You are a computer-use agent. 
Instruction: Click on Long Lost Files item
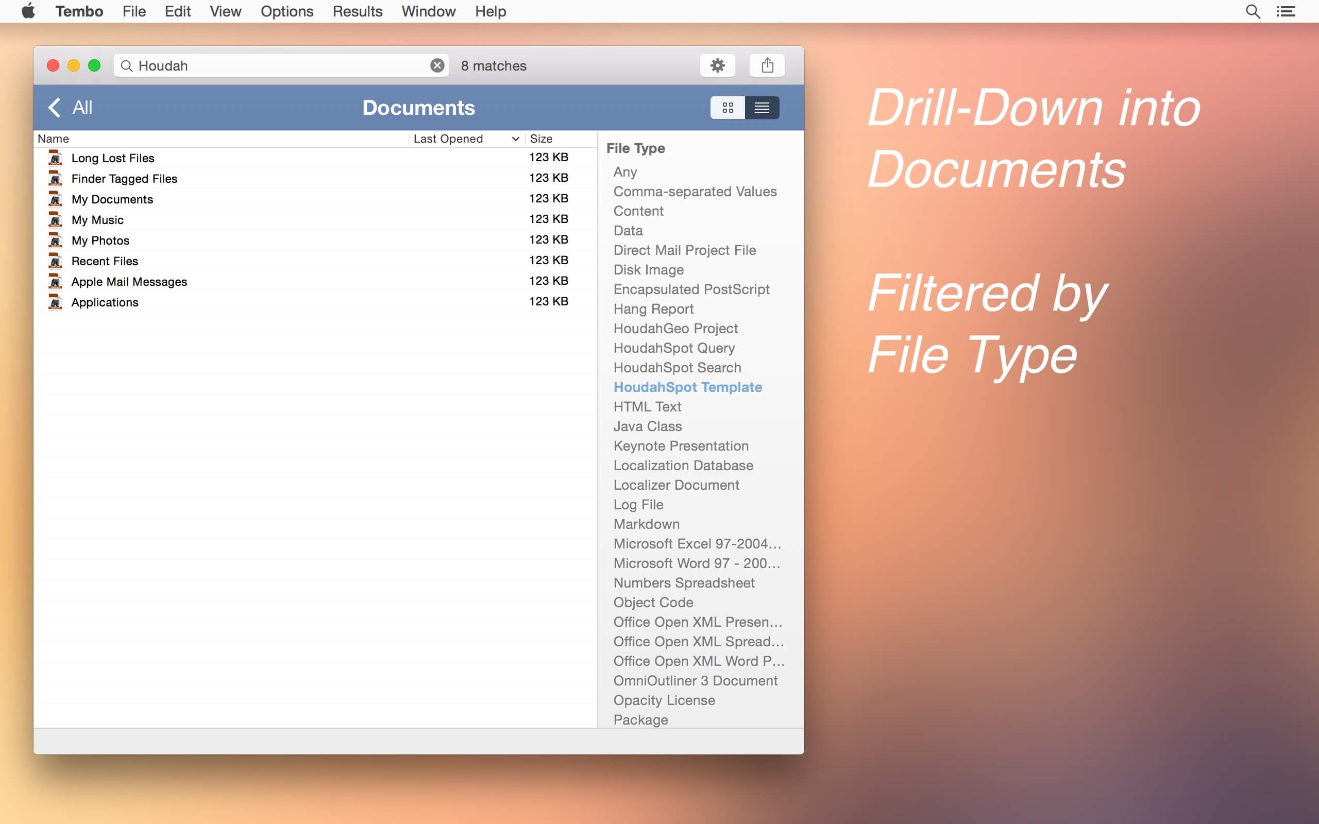click(x=113, y=157)
